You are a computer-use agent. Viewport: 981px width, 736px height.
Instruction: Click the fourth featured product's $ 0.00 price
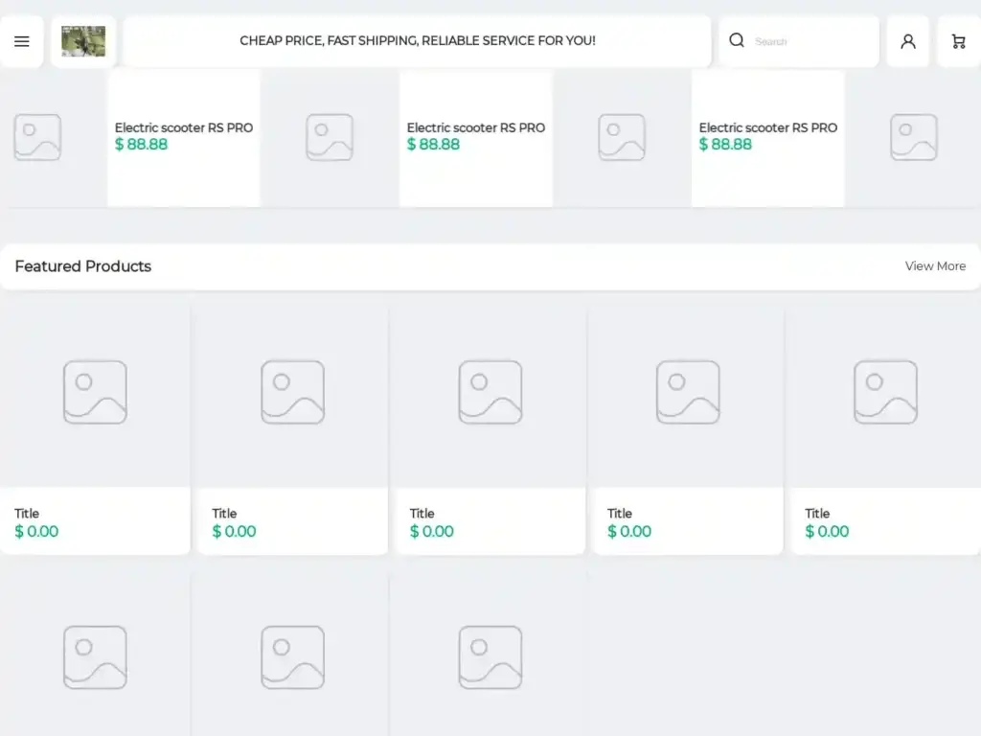[629, 532]
